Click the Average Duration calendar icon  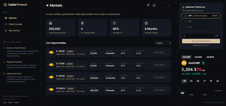point(146,23)
